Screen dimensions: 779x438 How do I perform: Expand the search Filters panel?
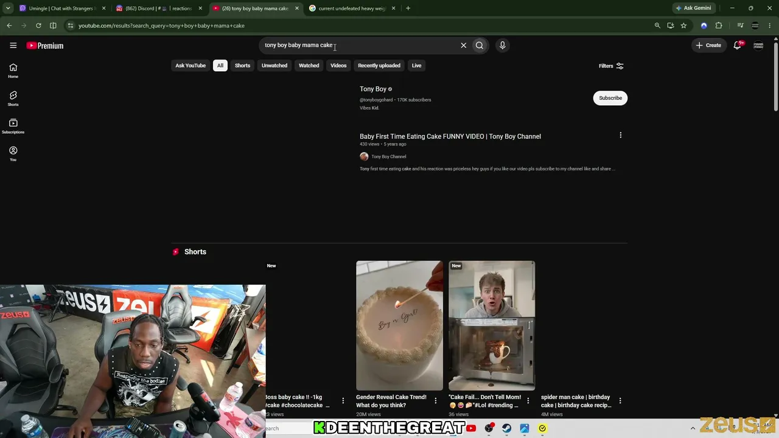click(611, 66)
